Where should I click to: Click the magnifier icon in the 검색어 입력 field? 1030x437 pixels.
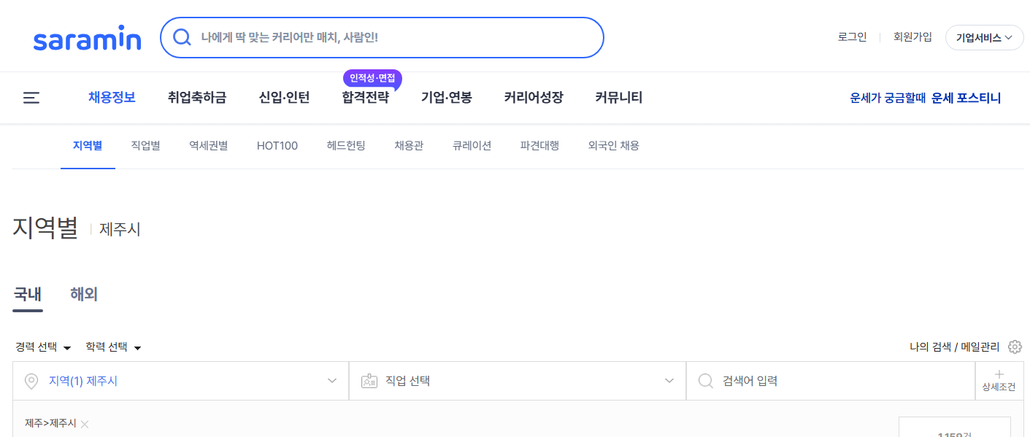tap(704, 380)
